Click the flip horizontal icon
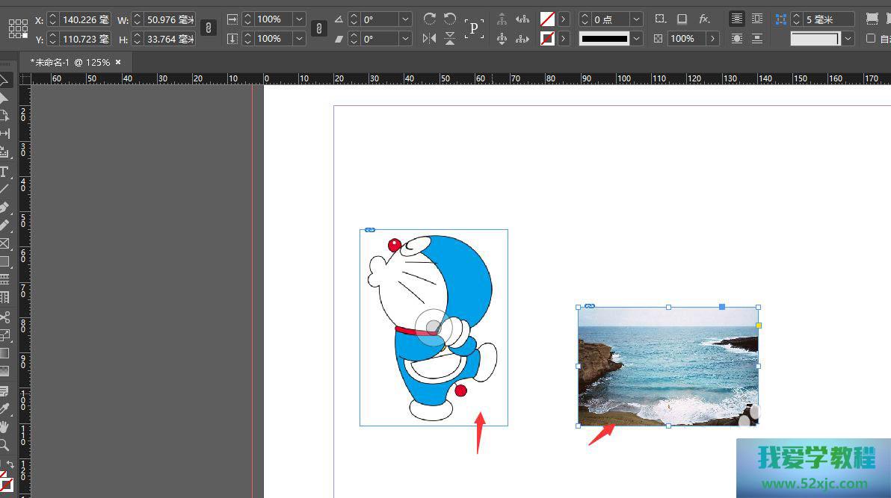This screenshot has width=891, height=498. coord(429,38)
